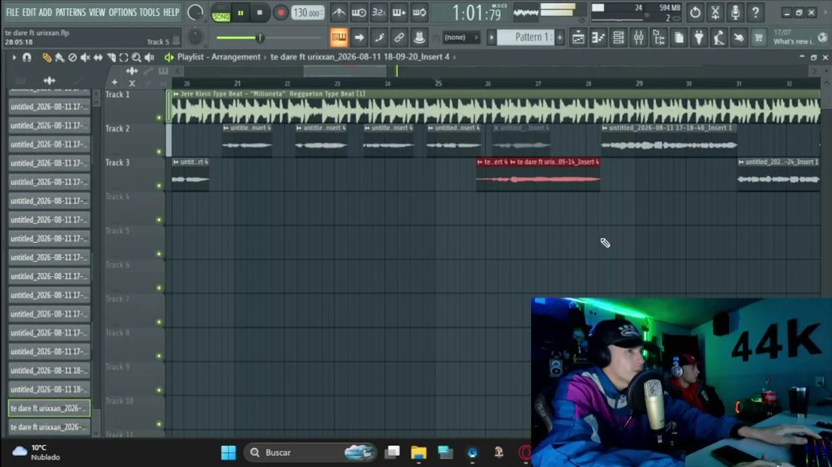Open the Jere Klein Type Beat clip menu arrow
This screenshot has width=832, height=467.
pos(176,94)
